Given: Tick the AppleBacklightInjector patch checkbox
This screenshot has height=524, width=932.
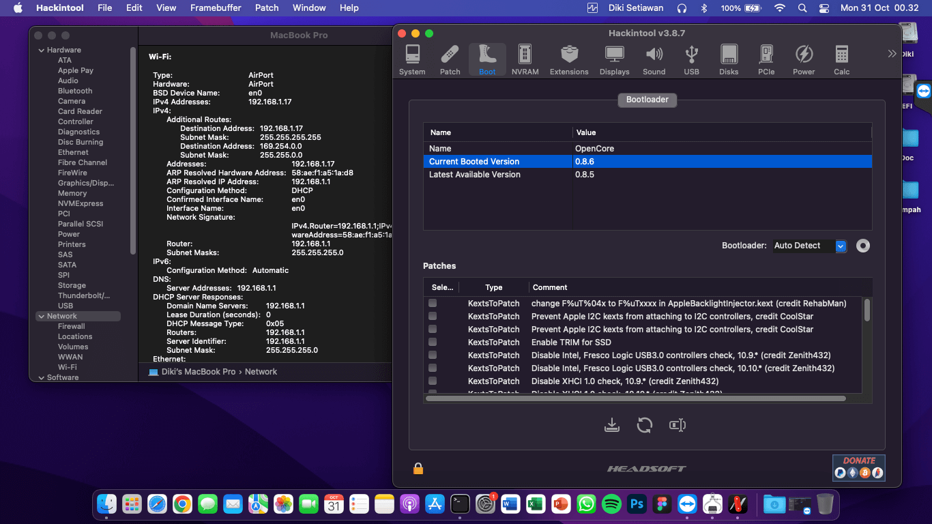Looking at the screenshot, I should [x=433, y=304].
